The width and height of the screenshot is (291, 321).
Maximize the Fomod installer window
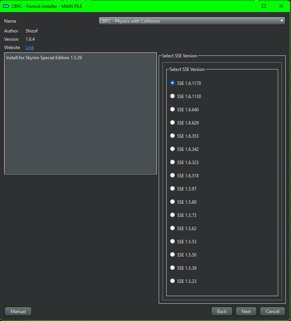tap(264, 6)
